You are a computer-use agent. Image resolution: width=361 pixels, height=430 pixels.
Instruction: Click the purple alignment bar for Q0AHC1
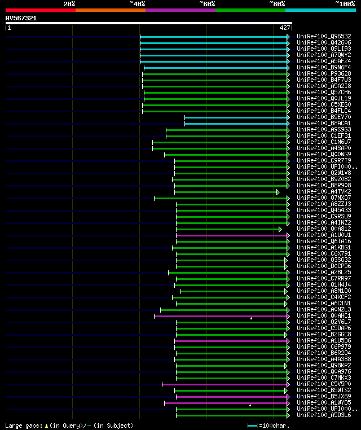click(221, 316)
